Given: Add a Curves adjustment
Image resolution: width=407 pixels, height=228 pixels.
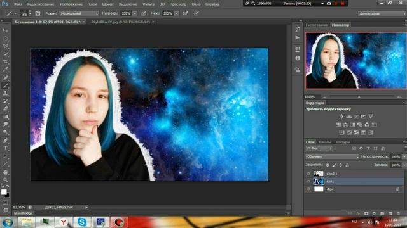Looking at the screenshot, I should 356,117.
